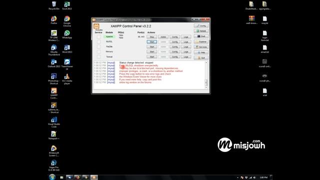Open Apache Admin page
Viewport: 320px width, 180px height.
coord(163,37)
